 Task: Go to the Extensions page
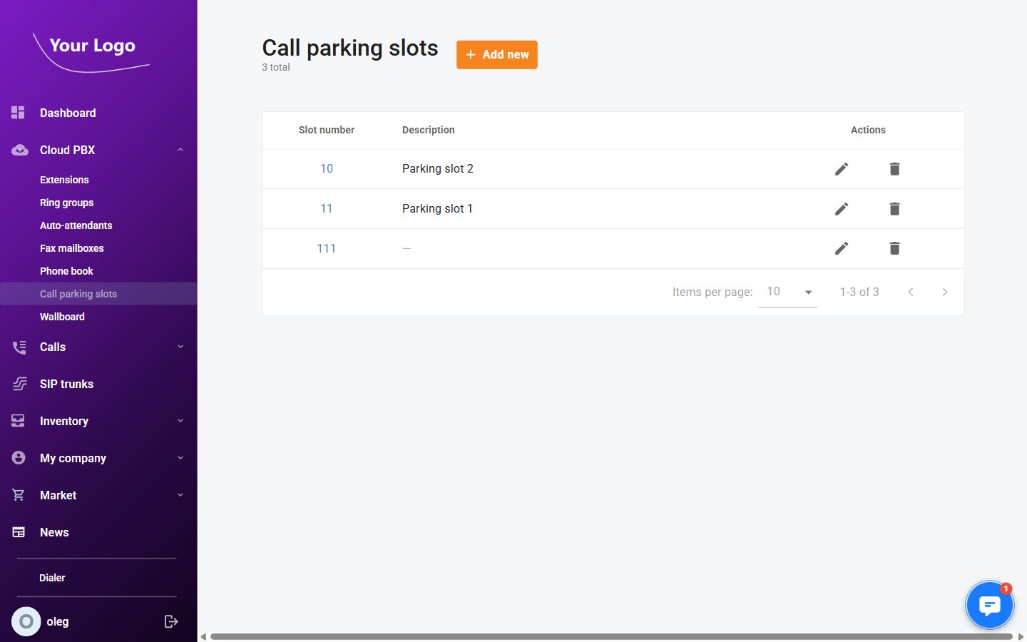click(x=64, y=180)
